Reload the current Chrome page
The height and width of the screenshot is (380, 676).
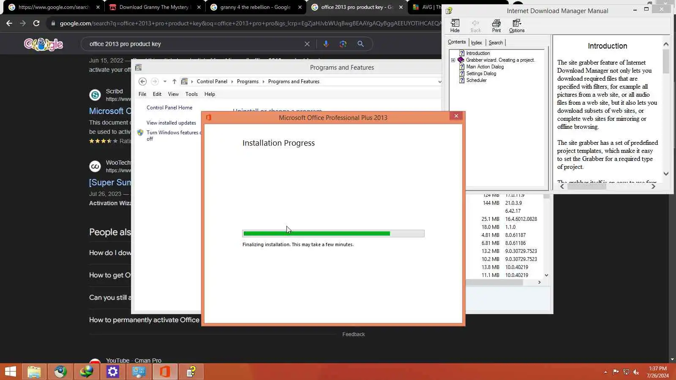(36, 23)
